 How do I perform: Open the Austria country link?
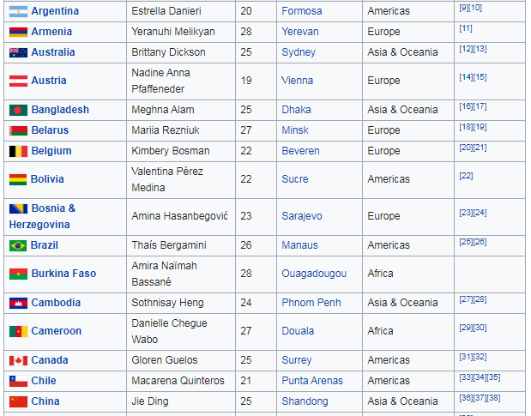(x=49, y=81)
